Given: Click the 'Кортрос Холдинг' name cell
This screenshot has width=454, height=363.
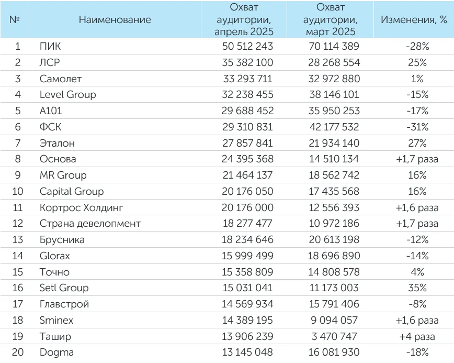Looking at the screenshot, I should tap(79, 207).
